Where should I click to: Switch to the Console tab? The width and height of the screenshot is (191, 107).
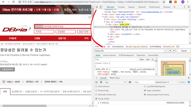[121, 7]
